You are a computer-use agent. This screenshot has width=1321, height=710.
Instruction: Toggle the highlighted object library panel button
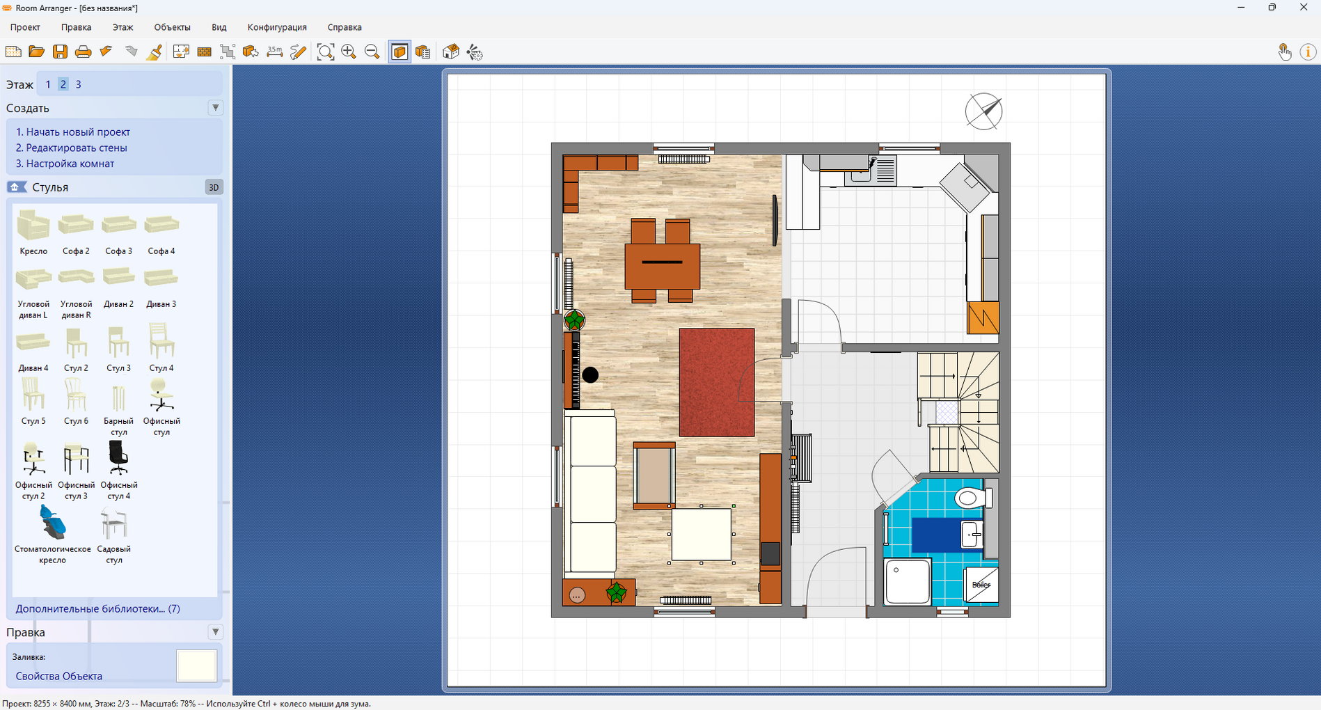[x=400, y=52]
